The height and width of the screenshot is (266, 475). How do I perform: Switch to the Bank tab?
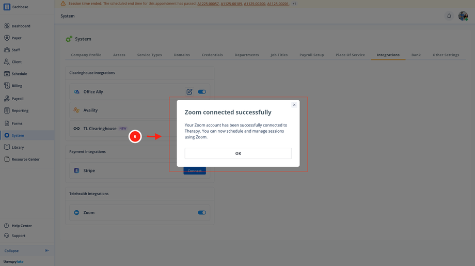416,55
